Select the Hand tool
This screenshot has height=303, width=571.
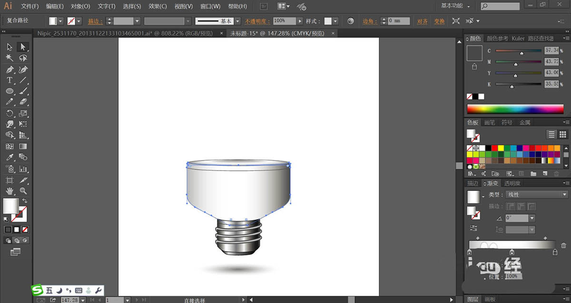(x=10, y=191)
